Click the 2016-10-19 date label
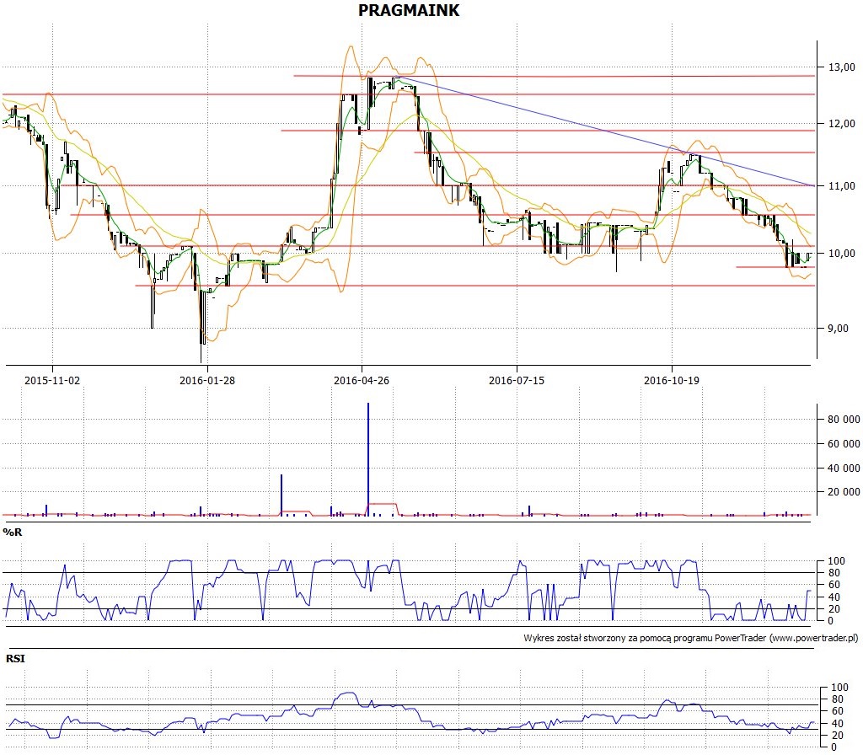Screen dimensions: 863x755 tap(672, 380)
